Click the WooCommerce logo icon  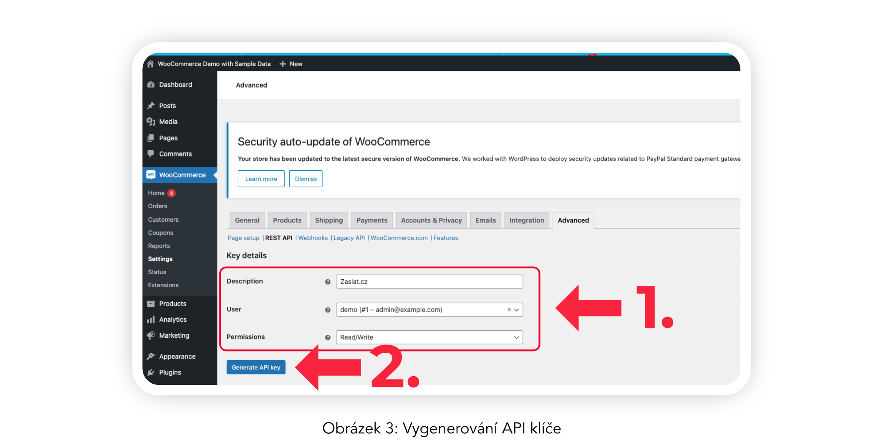(151, 175)
